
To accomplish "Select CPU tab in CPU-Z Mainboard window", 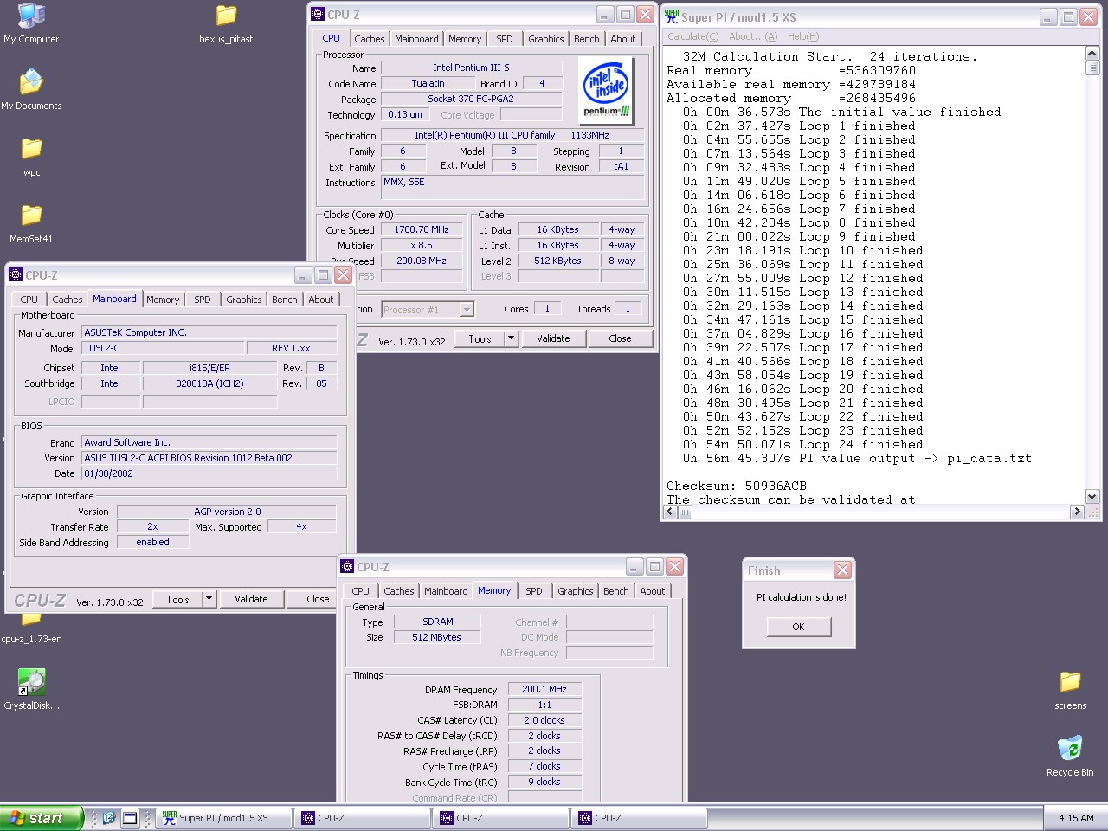I will (x=29, y=300).
